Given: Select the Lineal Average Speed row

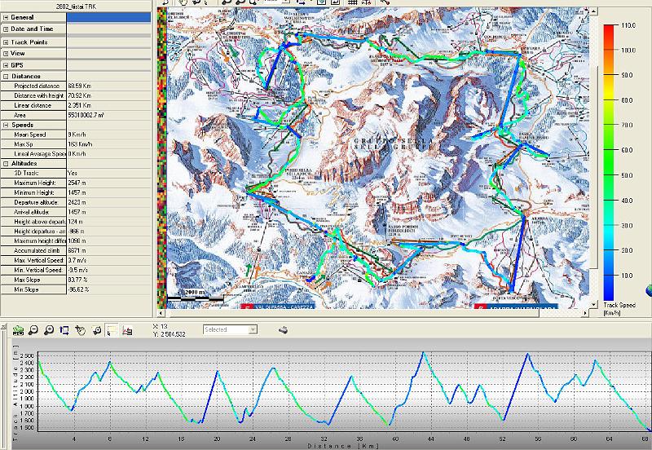Looking at the screenshot, I should [x=76, y=154].
